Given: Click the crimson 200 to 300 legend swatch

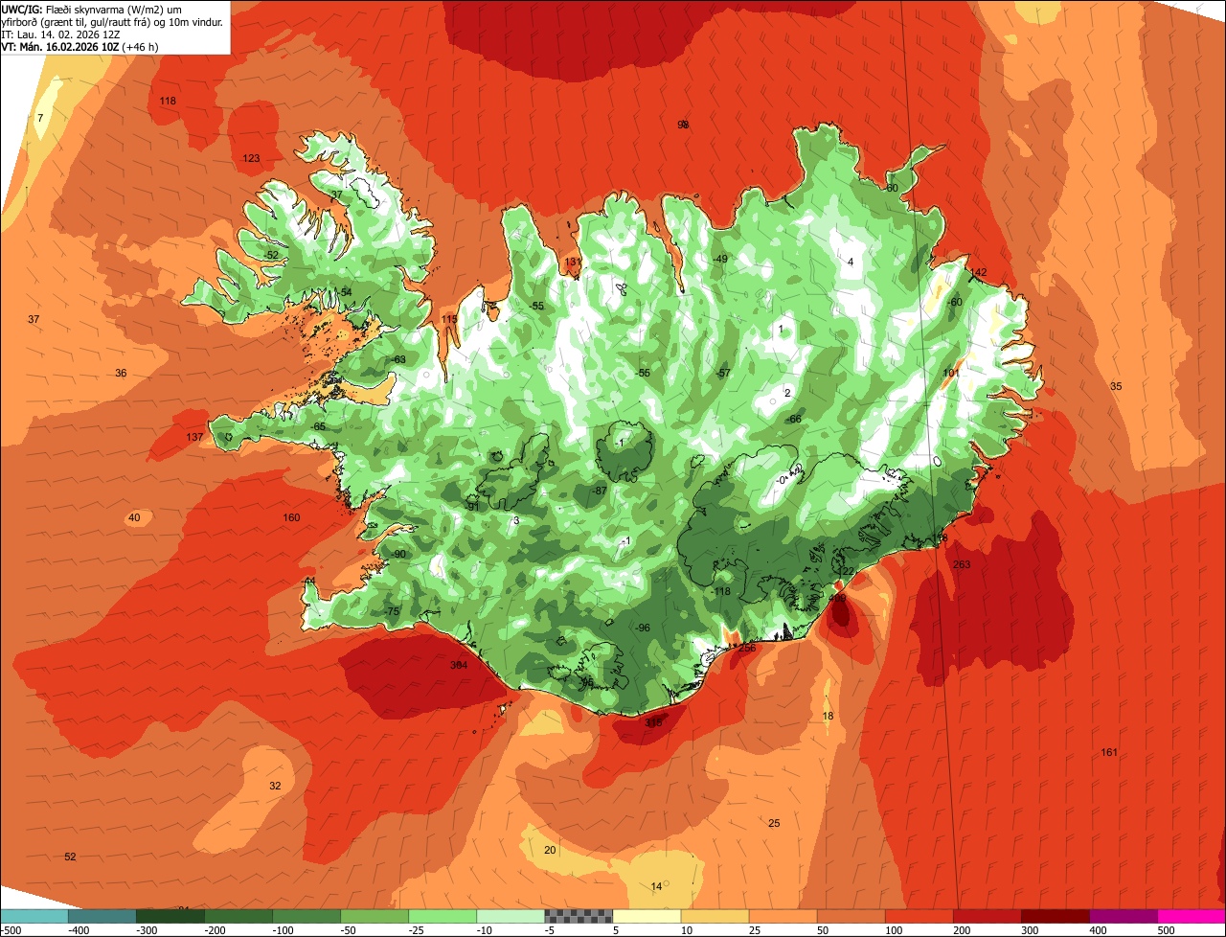Looking at the screenshot, I should pos(988,916).
